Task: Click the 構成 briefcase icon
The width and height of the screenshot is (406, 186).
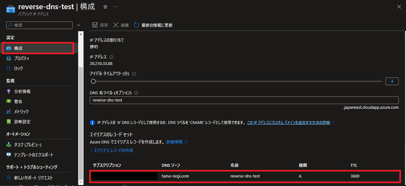Action: click(x=9, y=48)
